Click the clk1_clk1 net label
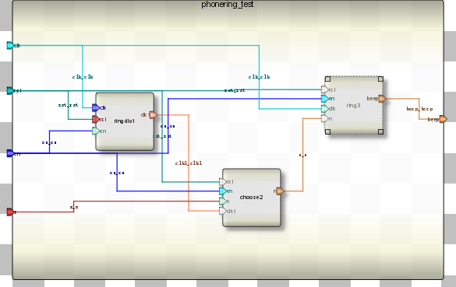The width and height of the screenshot is (456, 287). 189,163
